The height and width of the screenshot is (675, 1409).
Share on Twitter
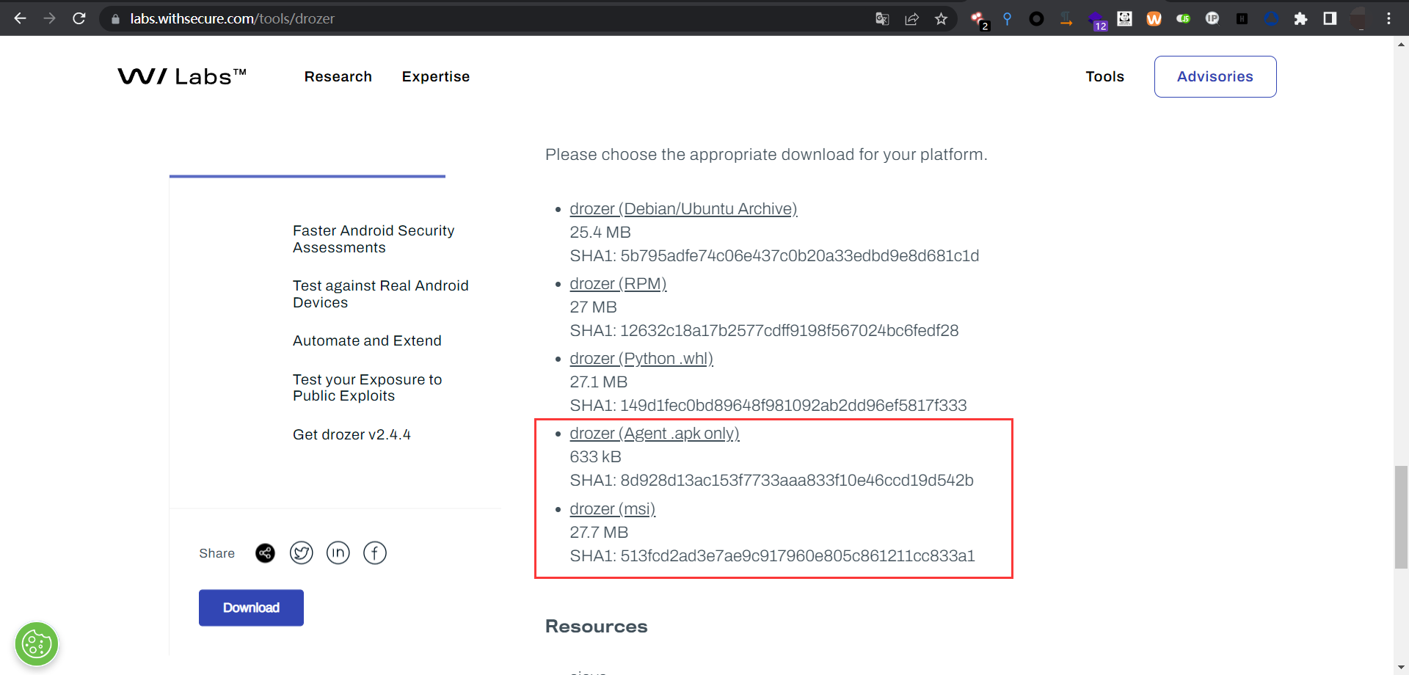[x=301, y=552]
